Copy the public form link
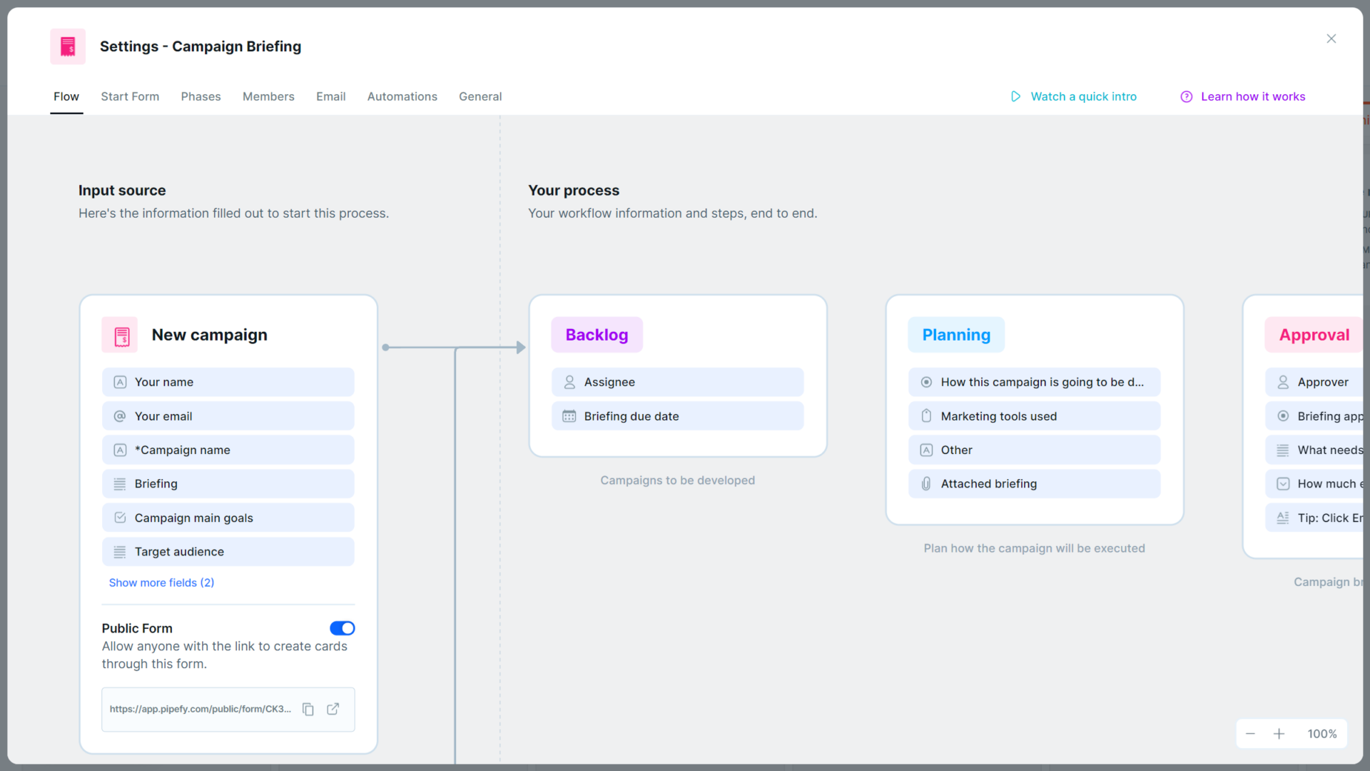Screen dimensions: 1370x771 [x=308, y=709]
